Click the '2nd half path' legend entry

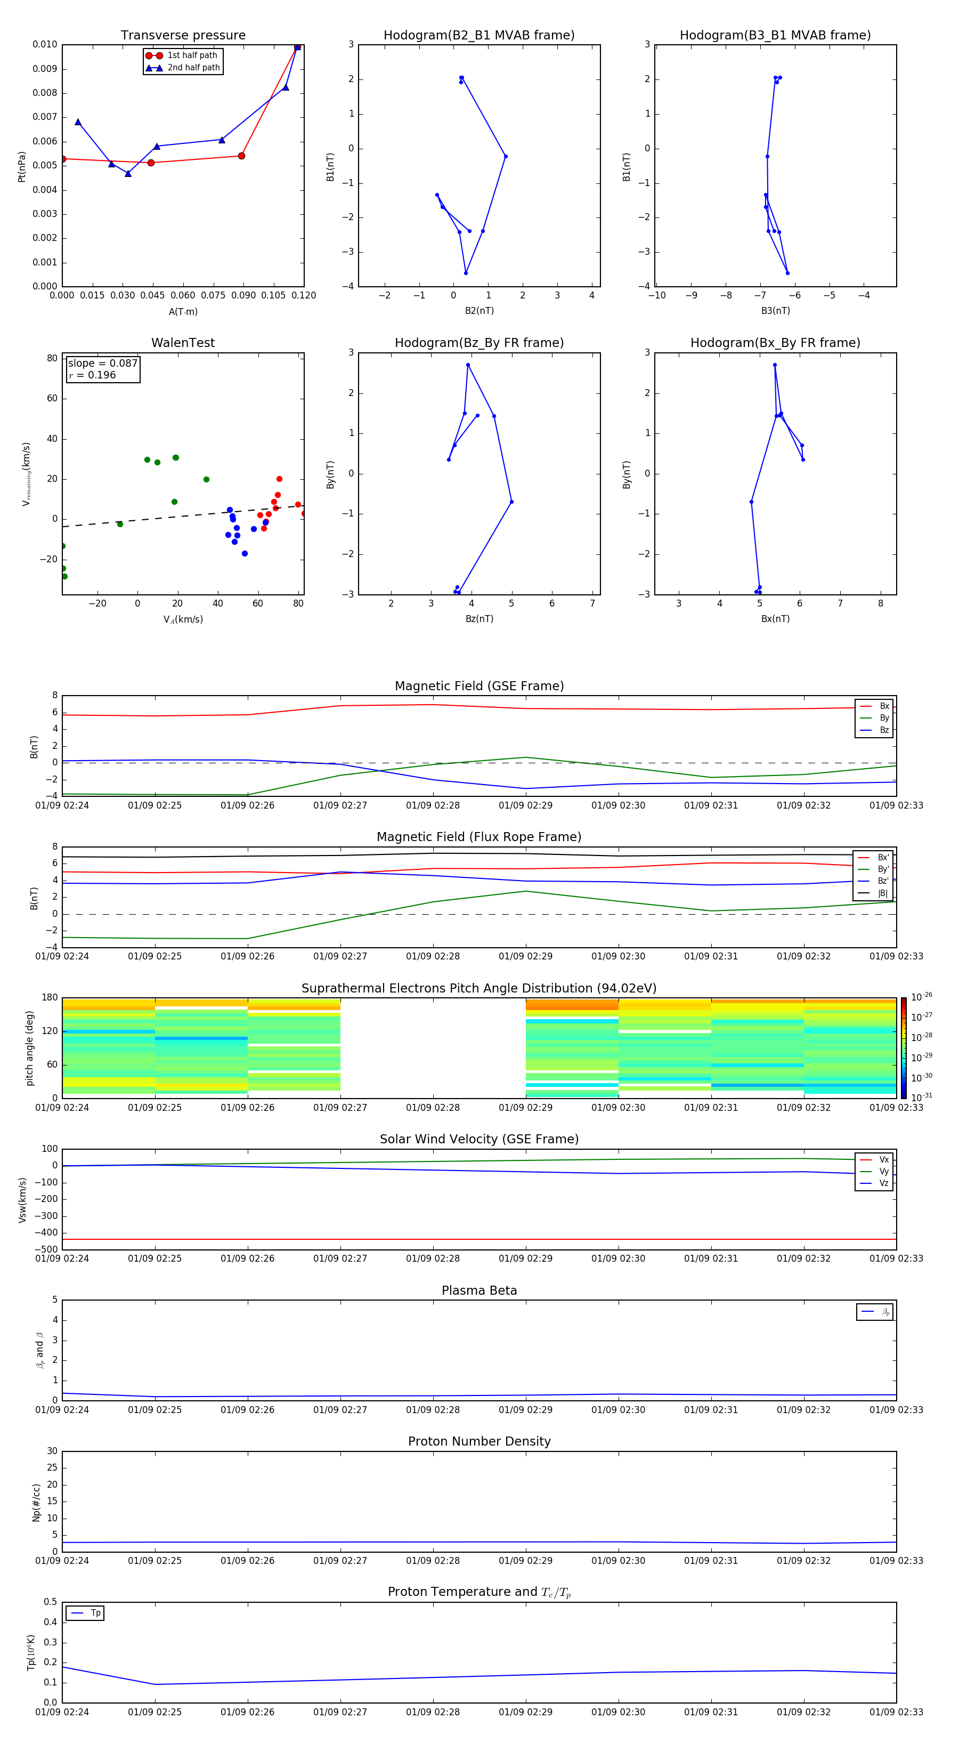(x=183, y=68)
